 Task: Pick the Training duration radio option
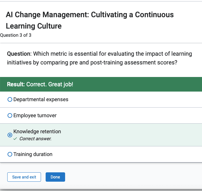(10, 154)
